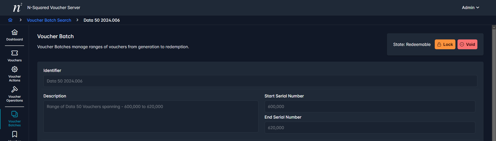Click the vertical page scrollbar

pos(494,83)
